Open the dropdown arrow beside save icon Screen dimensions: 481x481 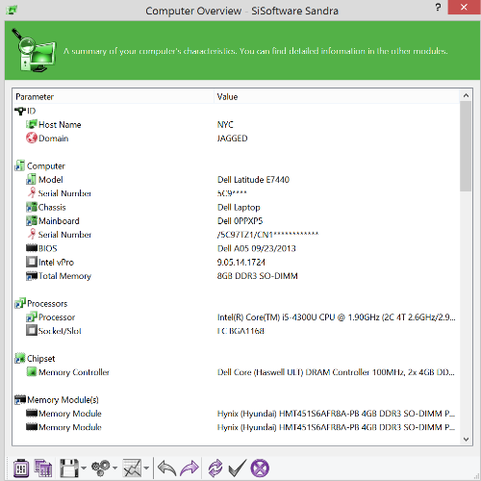click(84, 468)
